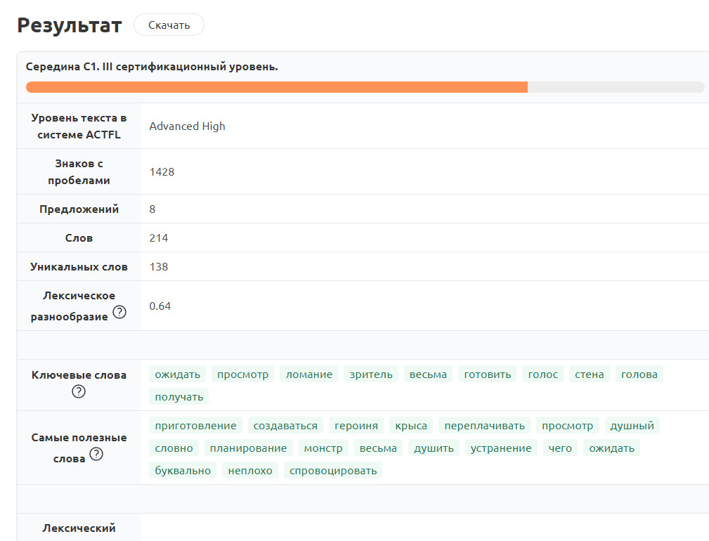
Task: Click useful word tag устранение
Action: [501, 448]
